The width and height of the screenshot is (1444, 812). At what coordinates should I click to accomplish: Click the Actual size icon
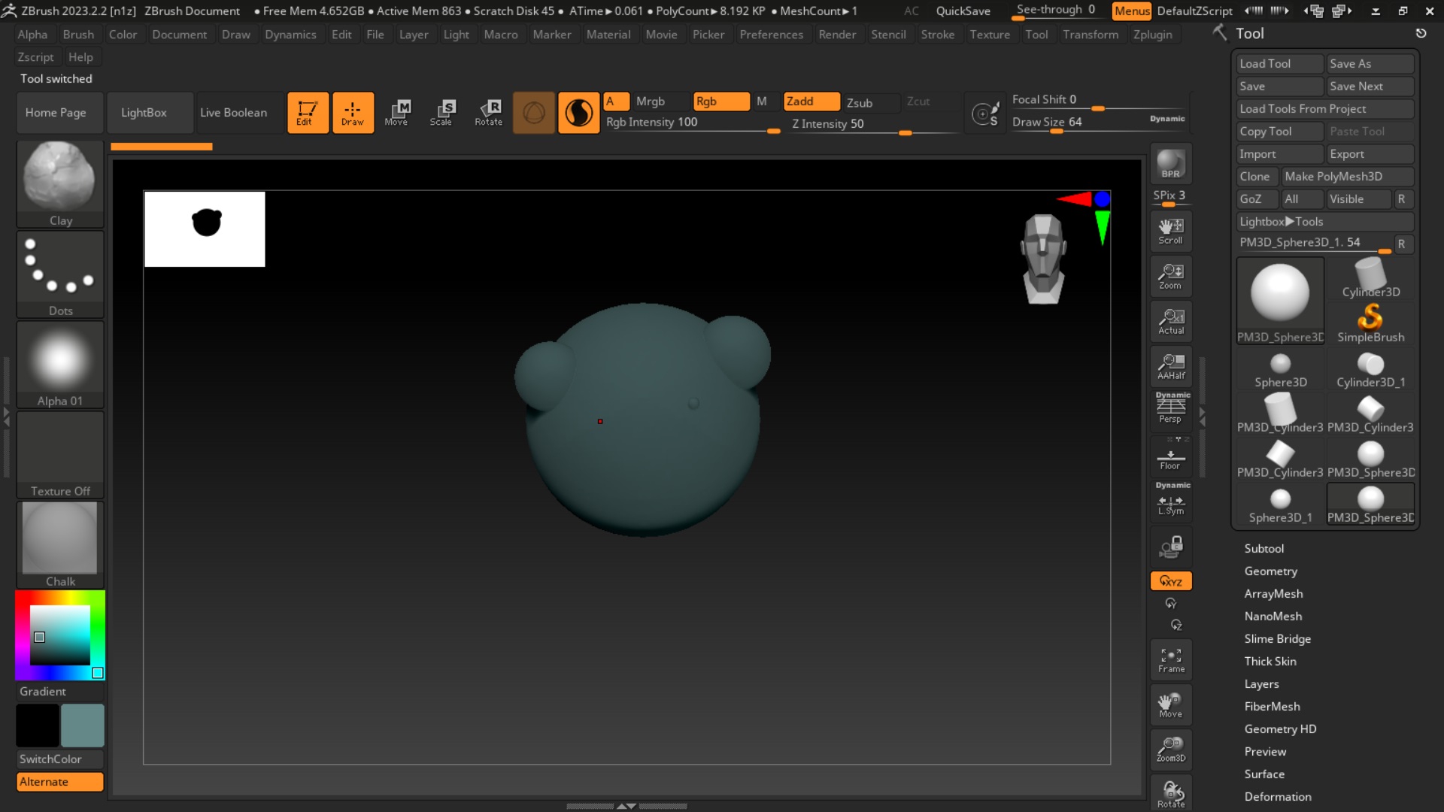1170,322
